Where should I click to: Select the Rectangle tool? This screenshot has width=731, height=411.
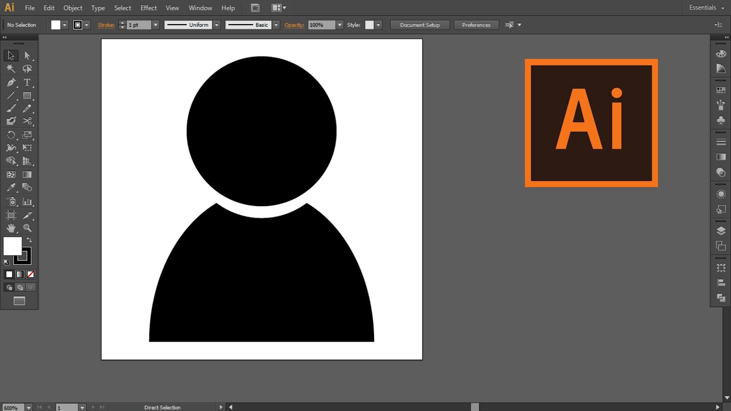point(27,95)
